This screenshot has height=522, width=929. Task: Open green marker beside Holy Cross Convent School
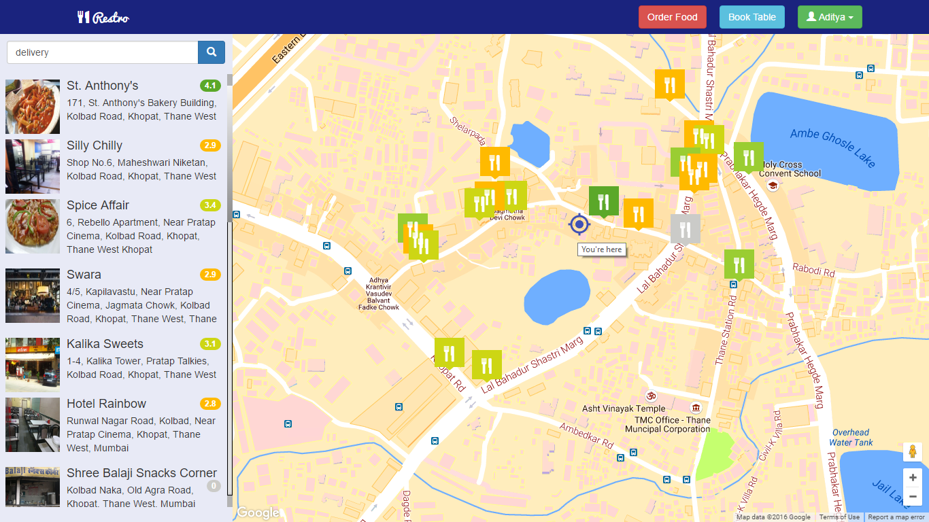tap(749, 158)
